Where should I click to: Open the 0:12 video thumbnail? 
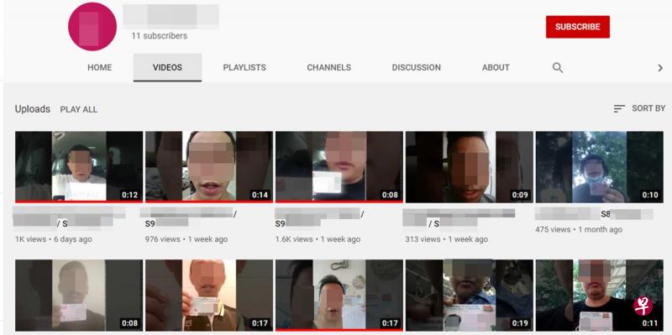coord(79,167)
